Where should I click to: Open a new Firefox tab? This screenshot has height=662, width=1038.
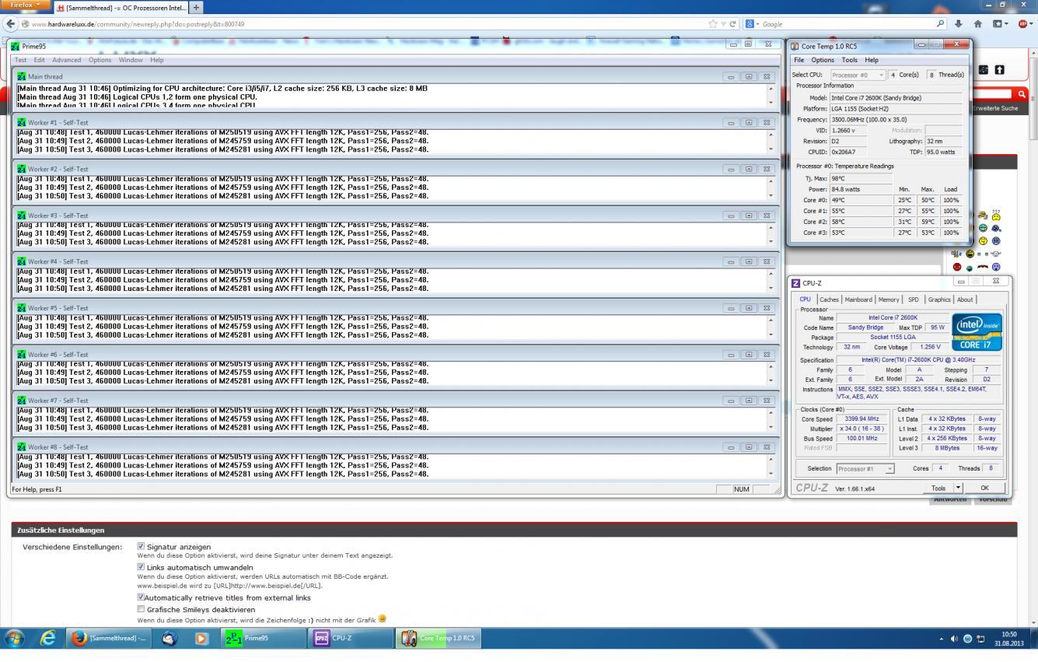point(197,7)
